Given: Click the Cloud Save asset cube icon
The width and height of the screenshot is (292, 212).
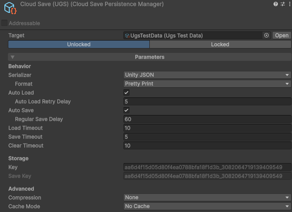Looking at the screenshot, I should [x=11, y=8].
